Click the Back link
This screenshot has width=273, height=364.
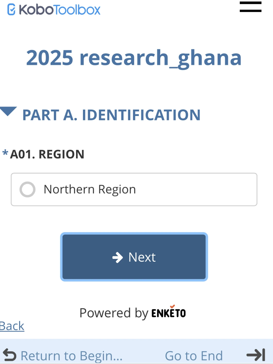click(12, 326)
